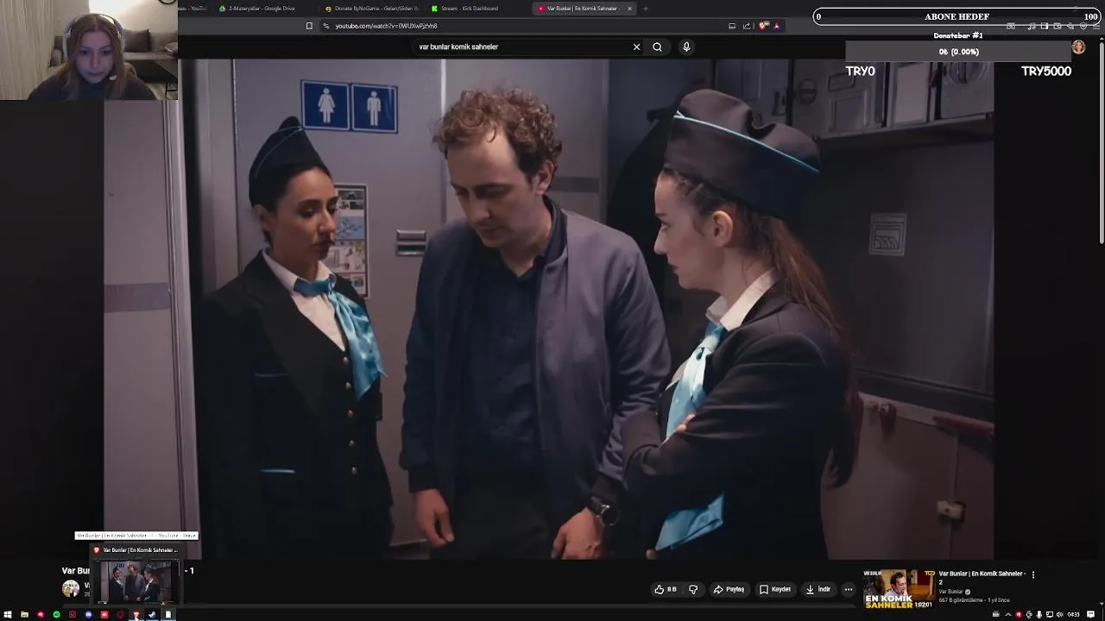Viewport: 1105px width, 621px height.
Task: Open options menu for suggested video 2
Action: (1032, 574)
